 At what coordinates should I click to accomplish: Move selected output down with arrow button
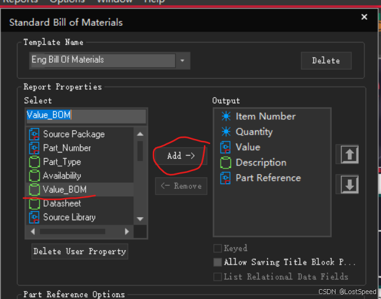click(x=348, y=185)
